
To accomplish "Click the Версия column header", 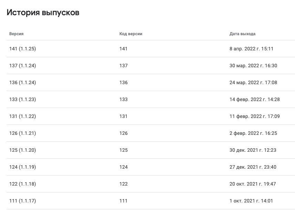I will click(x=17, y=34).
